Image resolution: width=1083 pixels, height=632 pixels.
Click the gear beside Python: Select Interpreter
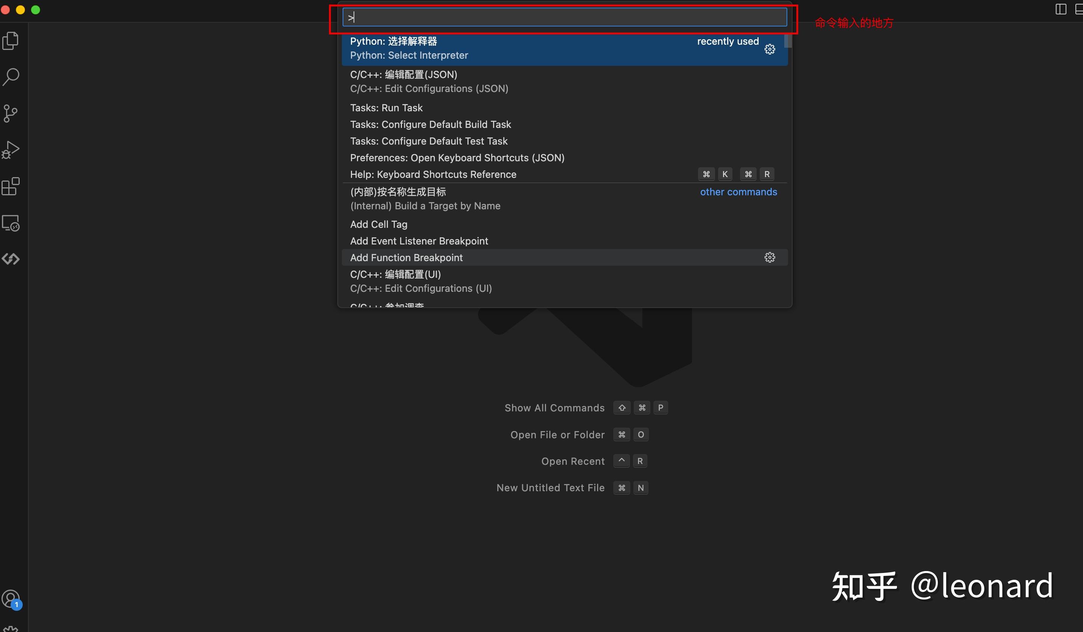(769, 48)
